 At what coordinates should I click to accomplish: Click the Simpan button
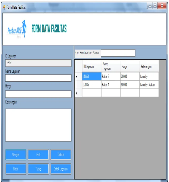tap(16, 155)
